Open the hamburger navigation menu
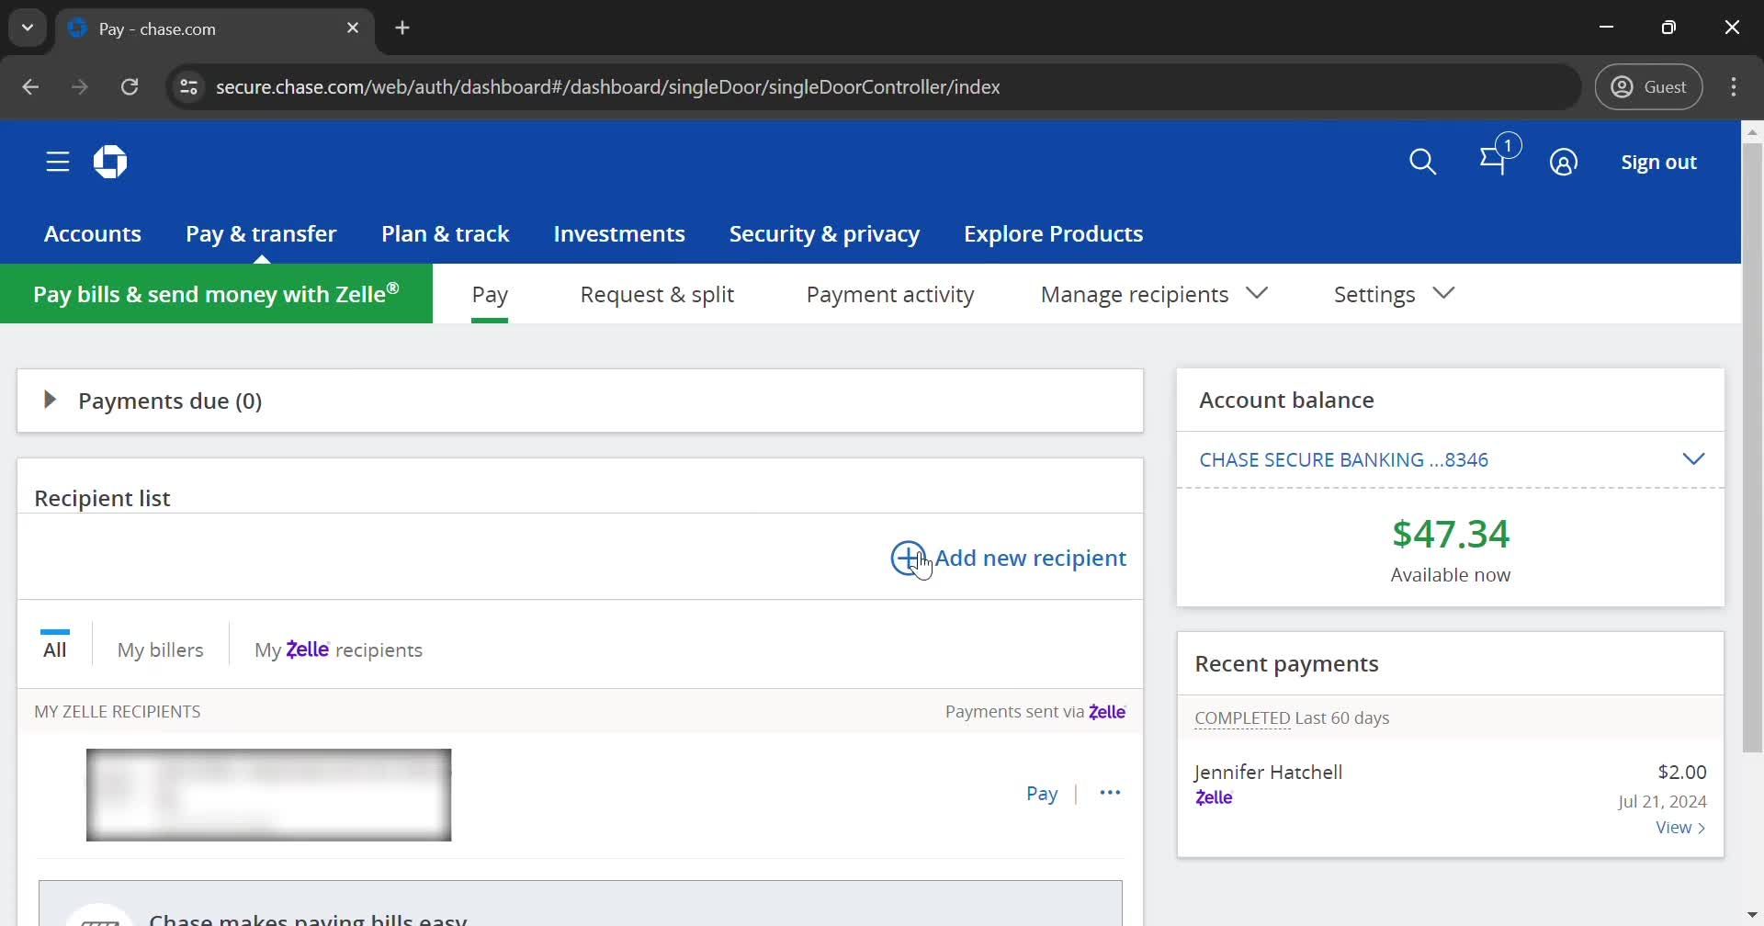The image size is (1764, 926). pos(57,162)
